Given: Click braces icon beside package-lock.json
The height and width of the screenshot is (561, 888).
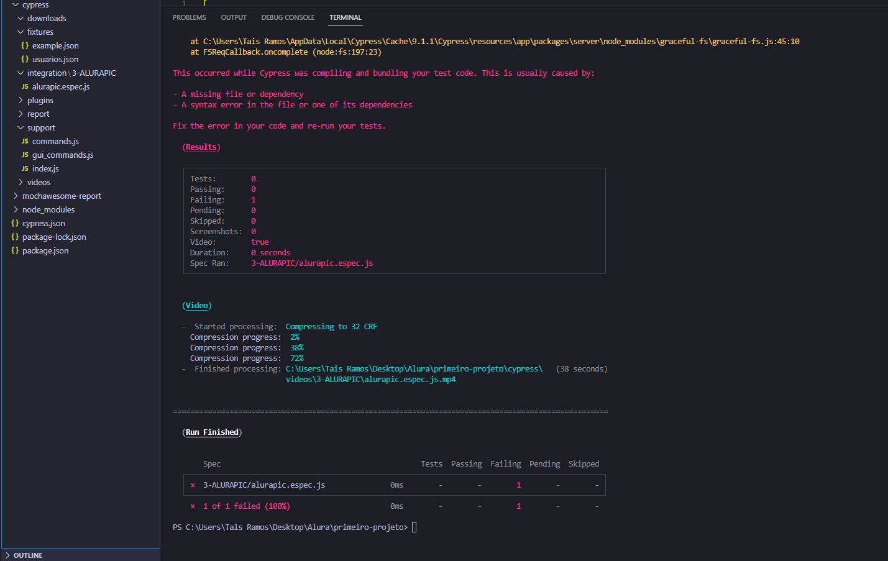Looking at the screenshot, I should (15, 237).
